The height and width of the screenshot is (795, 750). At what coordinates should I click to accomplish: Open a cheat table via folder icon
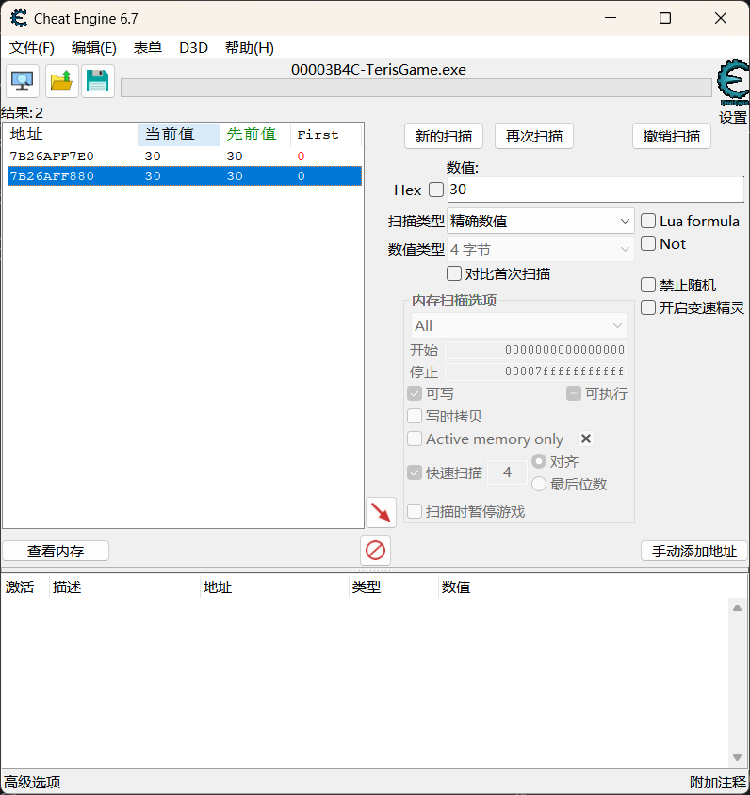coord(61,82)
